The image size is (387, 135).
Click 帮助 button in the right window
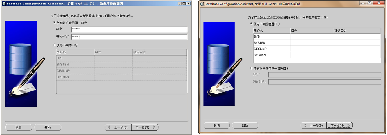[245, 125]
